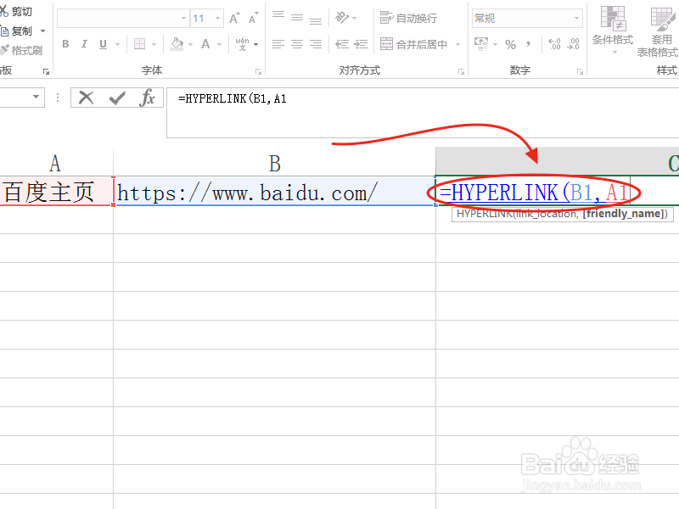679x509 pixels.
Task: Open the font size 11 dropdown
Action: pyautogui.click(x=217, y=18)
